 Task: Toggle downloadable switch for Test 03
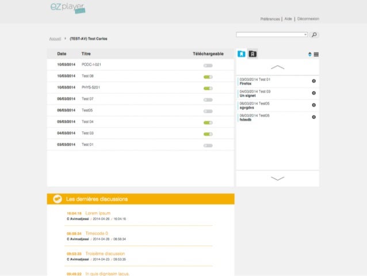pyautogui.click(x=208, y=134)
